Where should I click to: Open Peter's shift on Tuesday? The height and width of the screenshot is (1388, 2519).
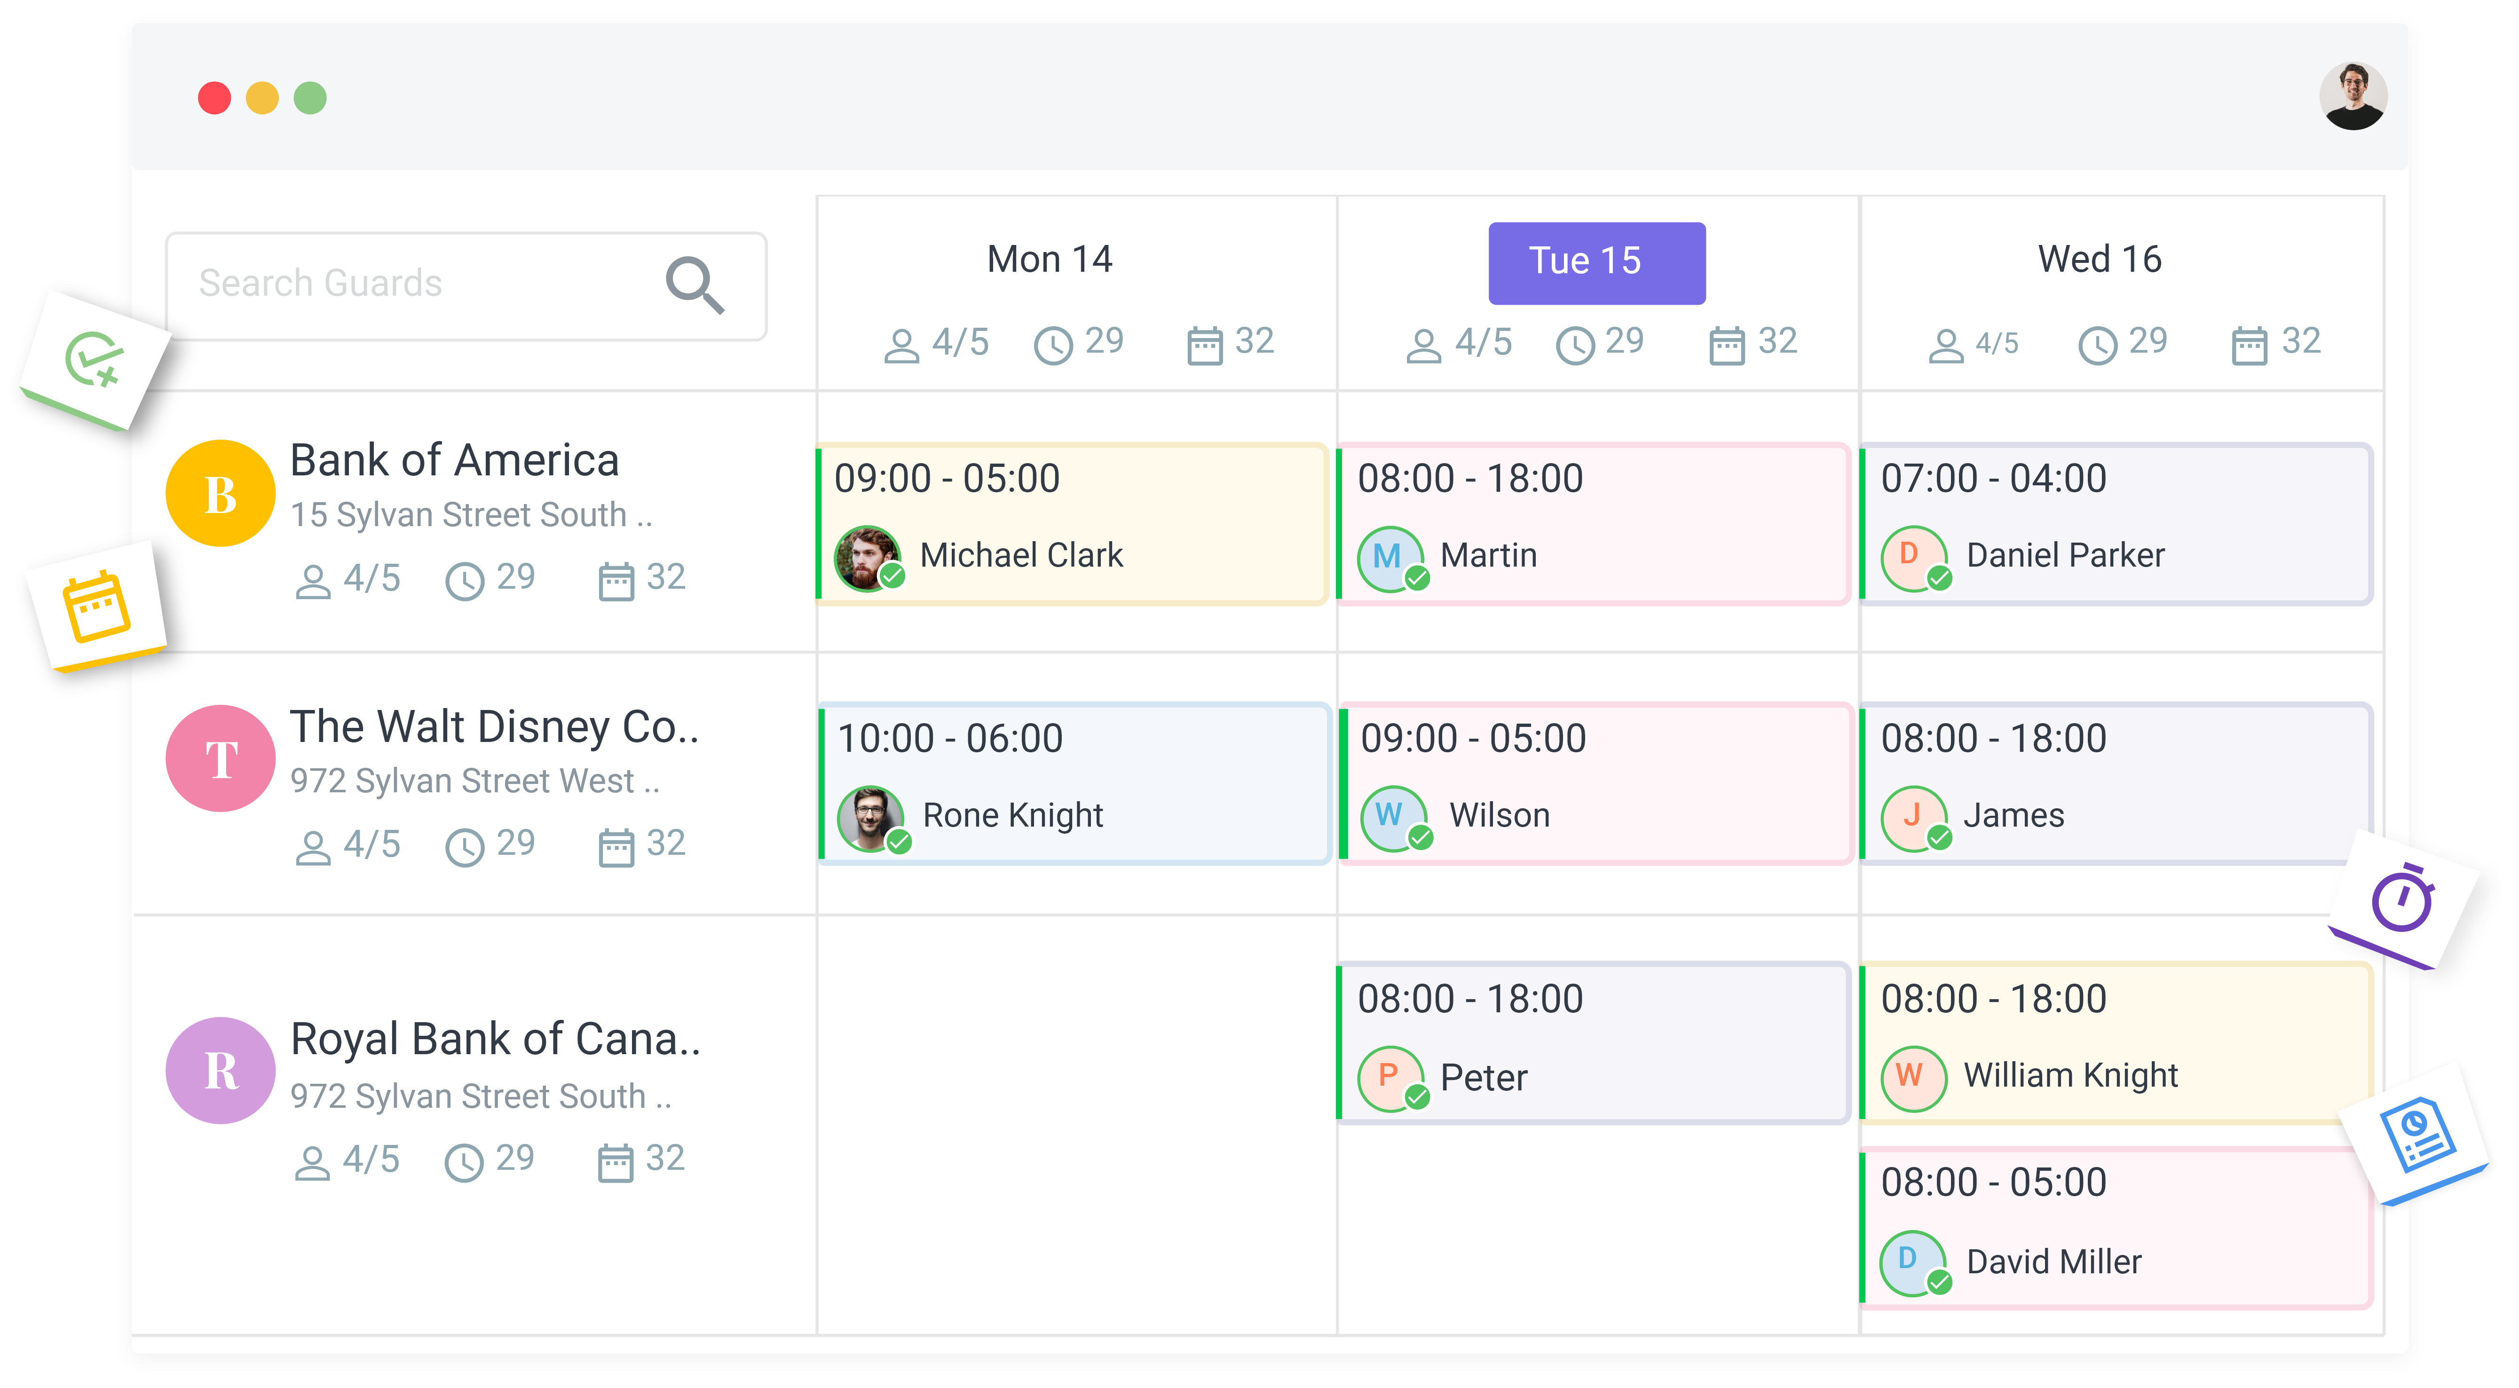(1594, 1042)
